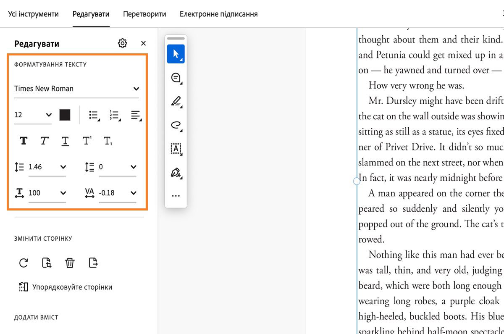Show more tools via three dots
This screenshot has width=504, height=334.
click(176, 196)
